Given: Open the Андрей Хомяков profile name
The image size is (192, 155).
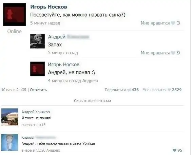Looking at the screenshot, I should tap(36, 112).
